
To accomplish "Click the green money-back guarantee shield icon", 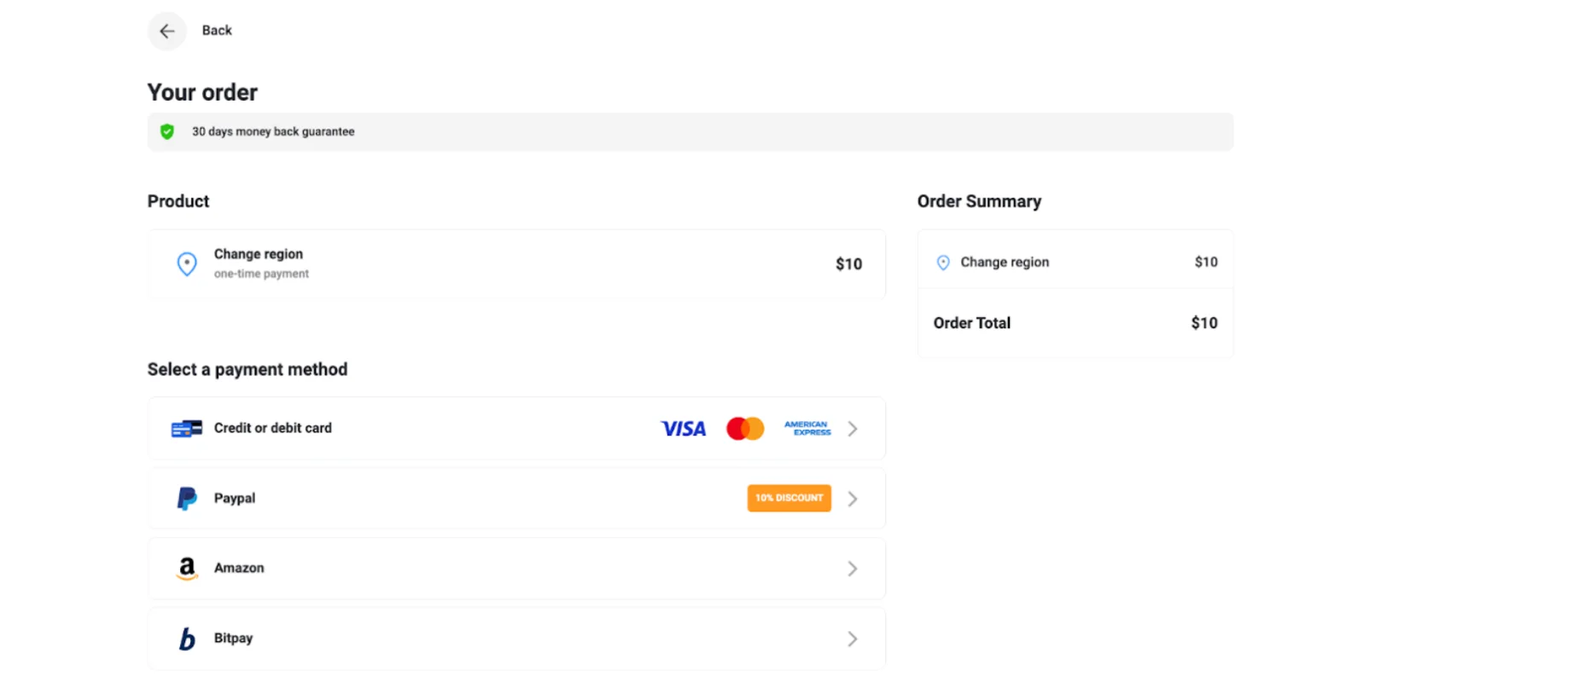I will coord(167,131).
